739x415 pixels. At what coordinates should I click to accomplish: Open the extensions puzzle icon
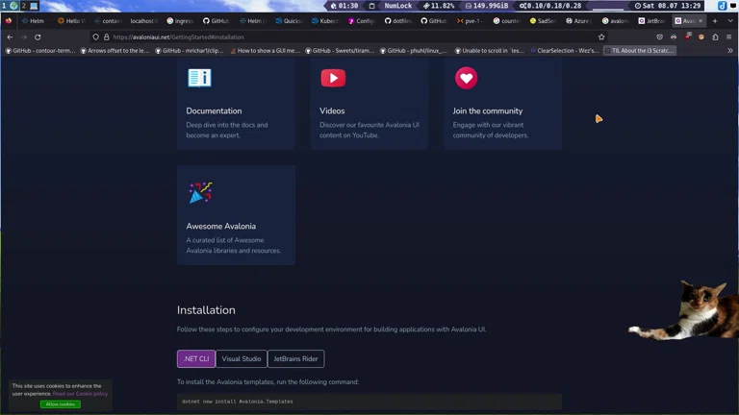pyautogui.click(x=716, y=37)
